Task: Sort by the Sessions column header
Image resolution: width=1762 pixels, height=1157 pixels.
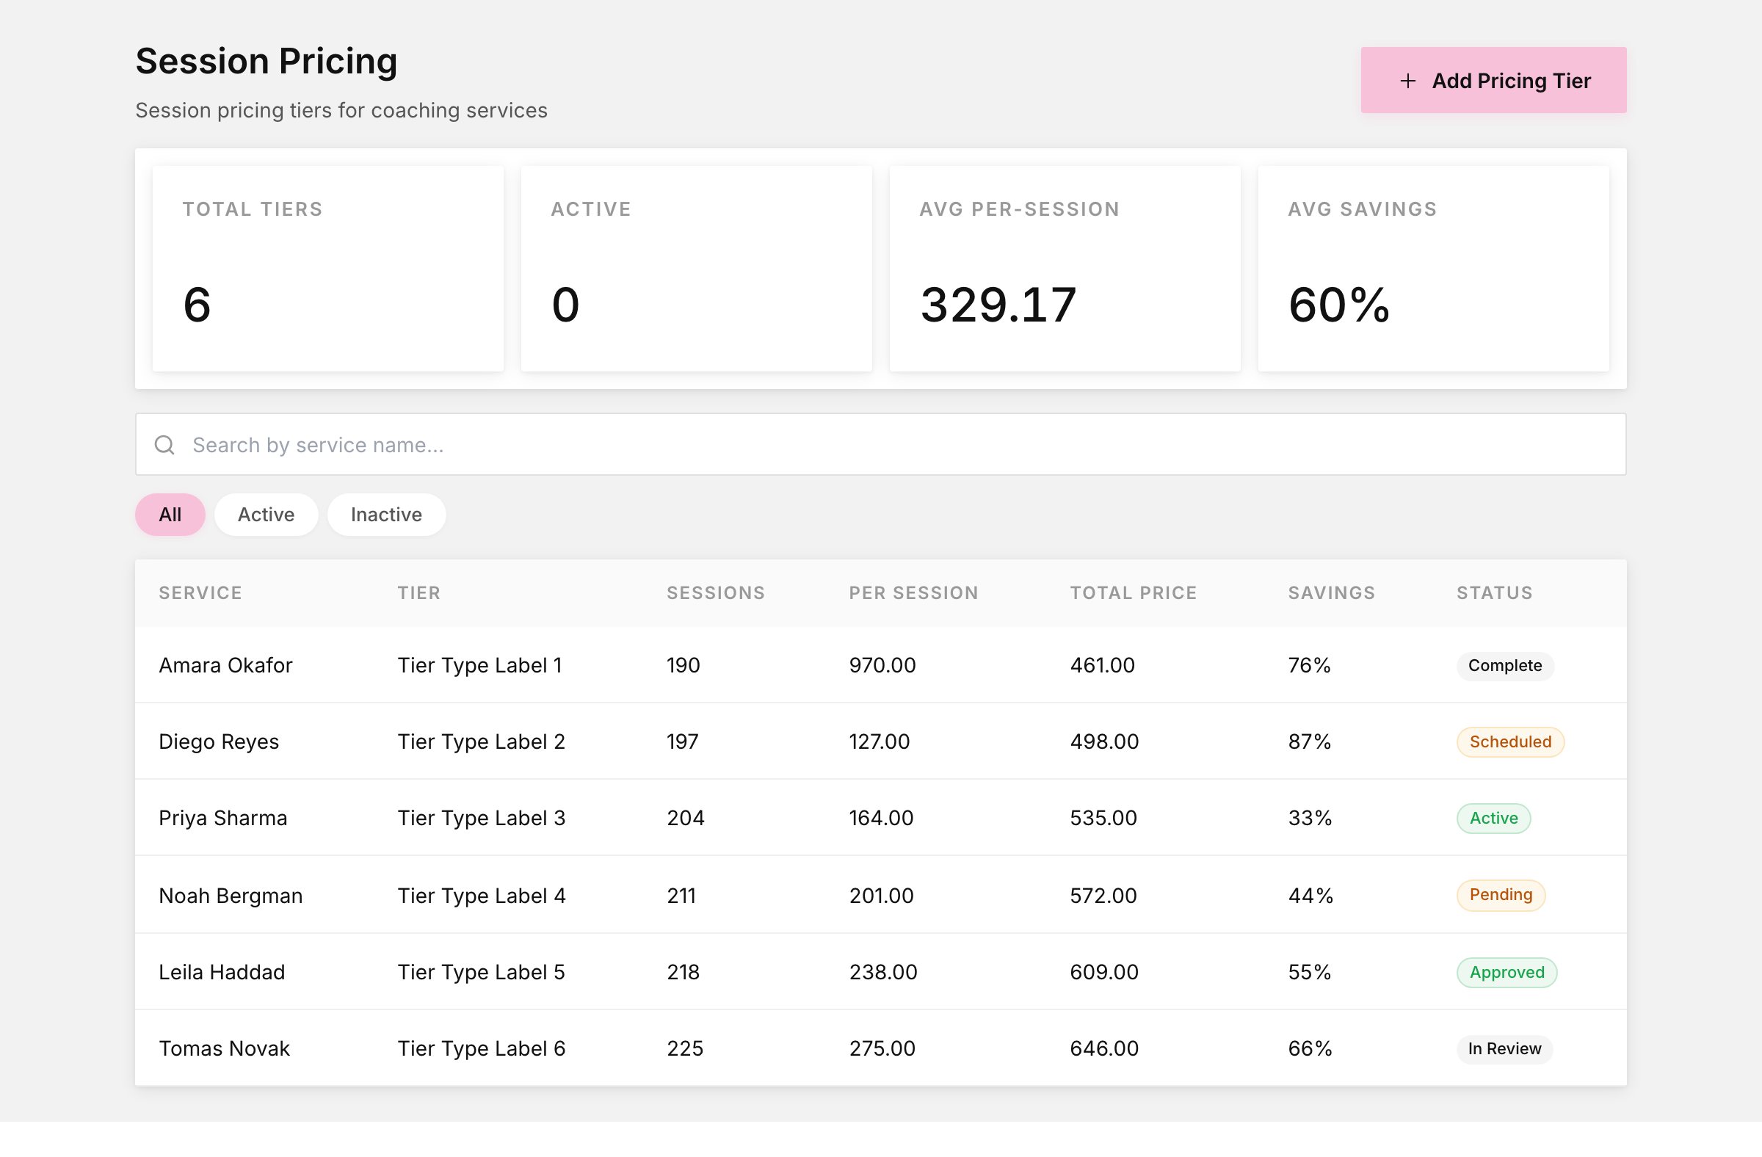Action: coord(715,593)
